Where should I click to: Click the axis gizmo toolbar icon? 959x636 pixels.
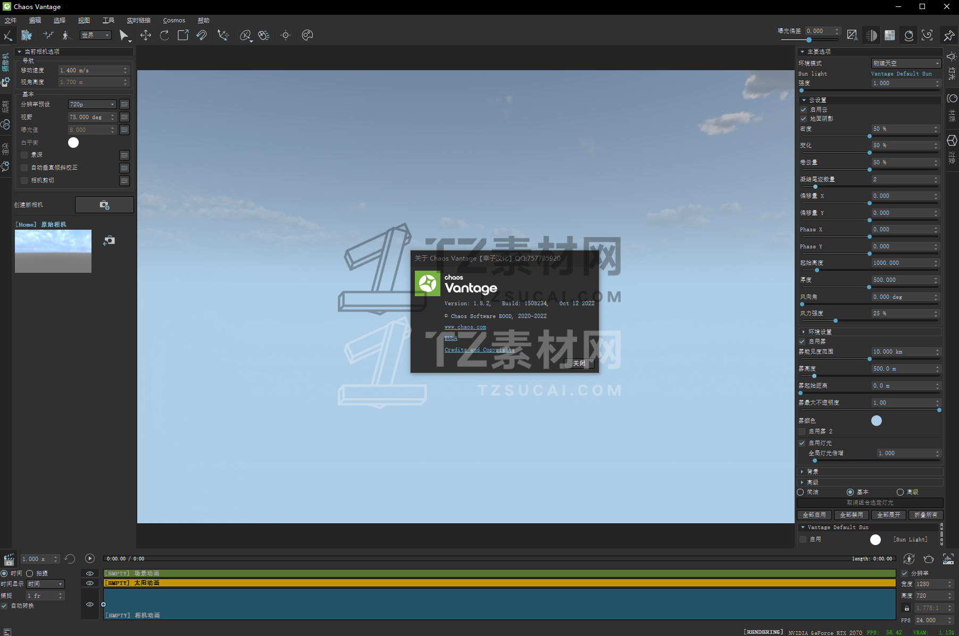(x=223, y=35)
